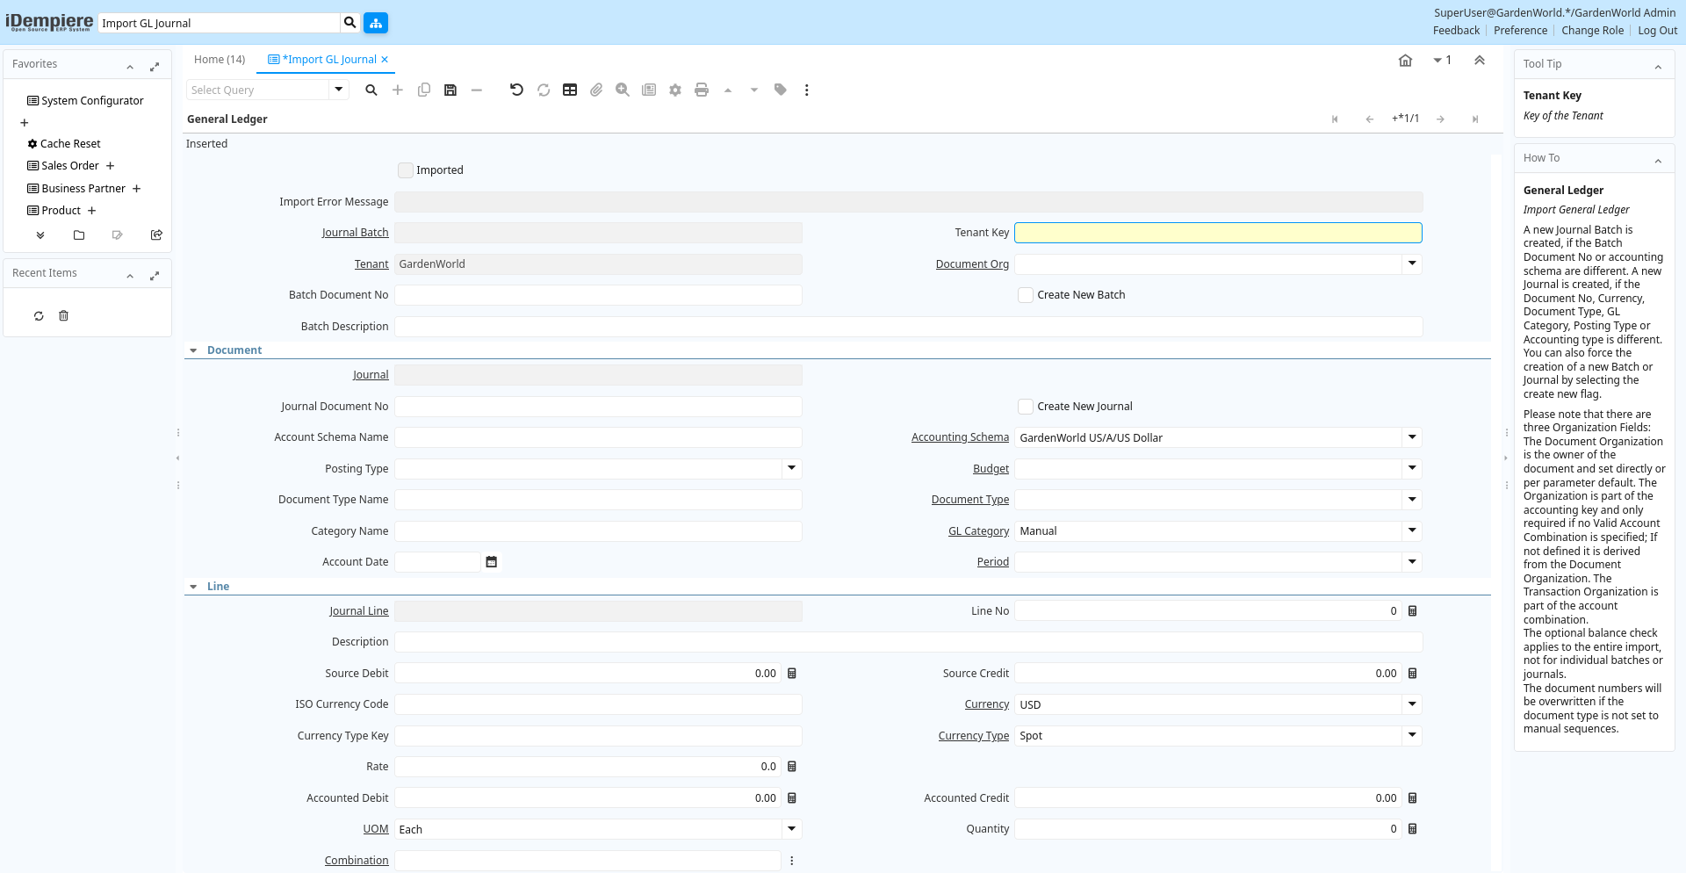Screen dimensions: 1686x873
Task: Open the Preference link
Action: point(1520,31)
